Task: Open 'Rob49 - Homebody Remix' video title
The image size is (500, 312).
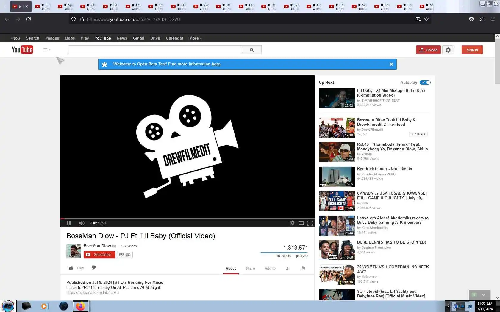Action: point(393,147)
